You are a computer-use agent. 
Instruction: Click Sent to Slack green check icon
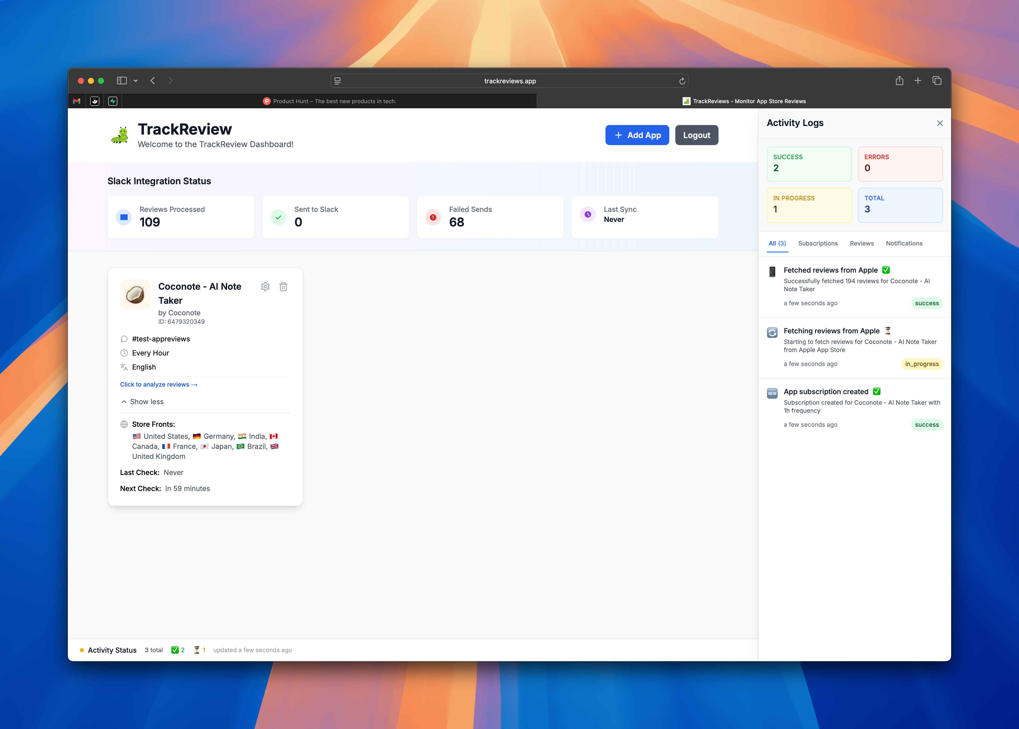279,217
